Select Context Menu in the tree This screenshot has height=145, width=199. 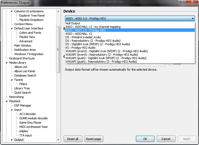23,24
